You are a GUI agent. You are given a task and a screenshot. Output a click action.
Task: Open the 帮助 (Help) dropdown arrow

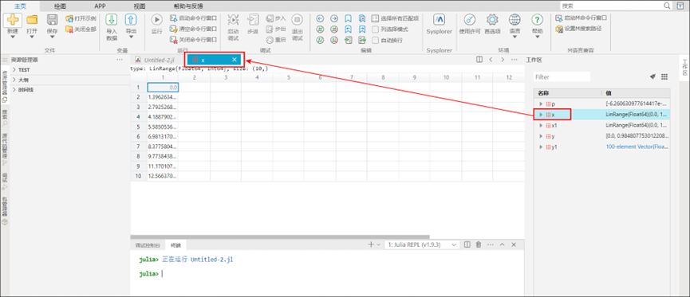point(537,37)
